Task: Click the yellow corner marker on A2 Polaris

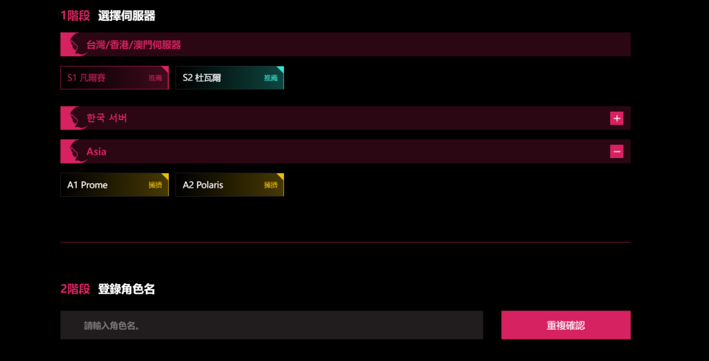Action: pos(280,177)
